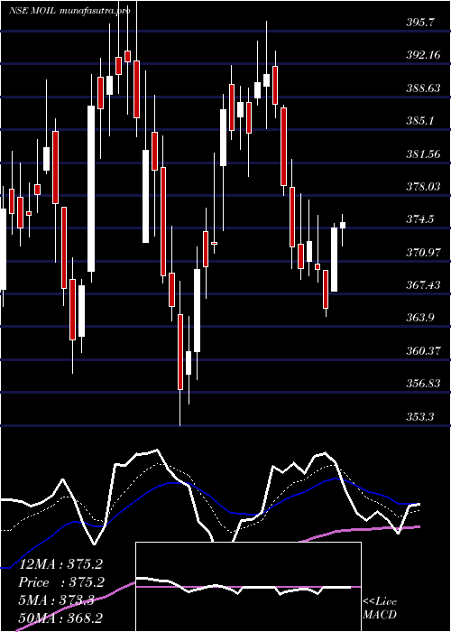Viewport: 451px width, 632px height.
Task: Select the 392.16 price axis label
Action: pyautogui.click(x=423, y=55)
